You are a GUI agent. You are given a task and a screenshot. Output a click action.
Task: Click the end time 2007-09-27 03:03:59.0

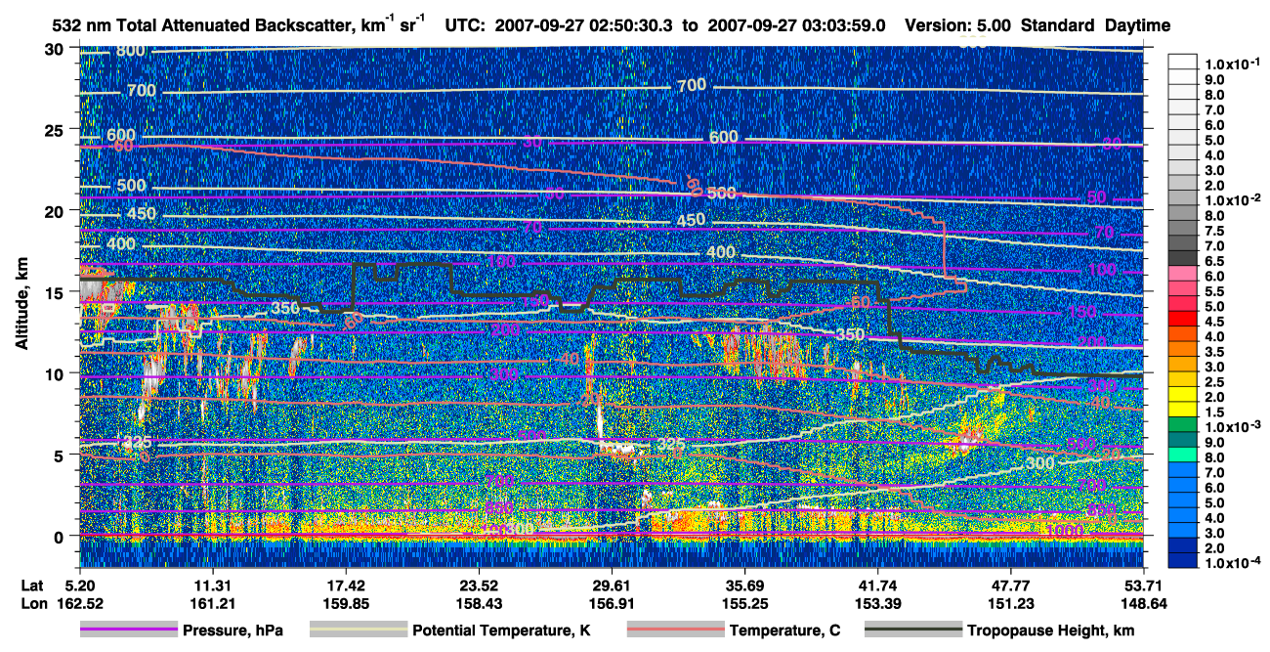[x=796, y=25]
